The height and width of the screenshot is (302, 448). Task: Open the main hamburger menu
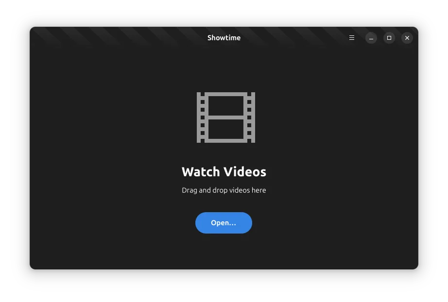click(352, 38)
